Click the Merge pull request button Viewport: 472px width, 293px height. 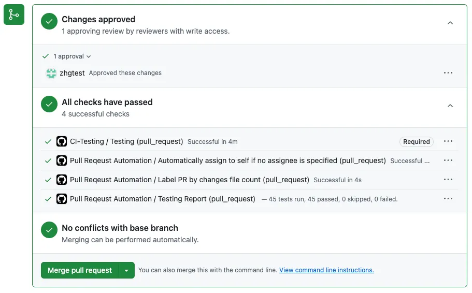coord(80,270)
